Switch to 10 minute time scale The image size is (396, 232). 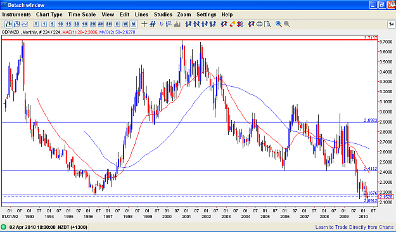(60, 24)
